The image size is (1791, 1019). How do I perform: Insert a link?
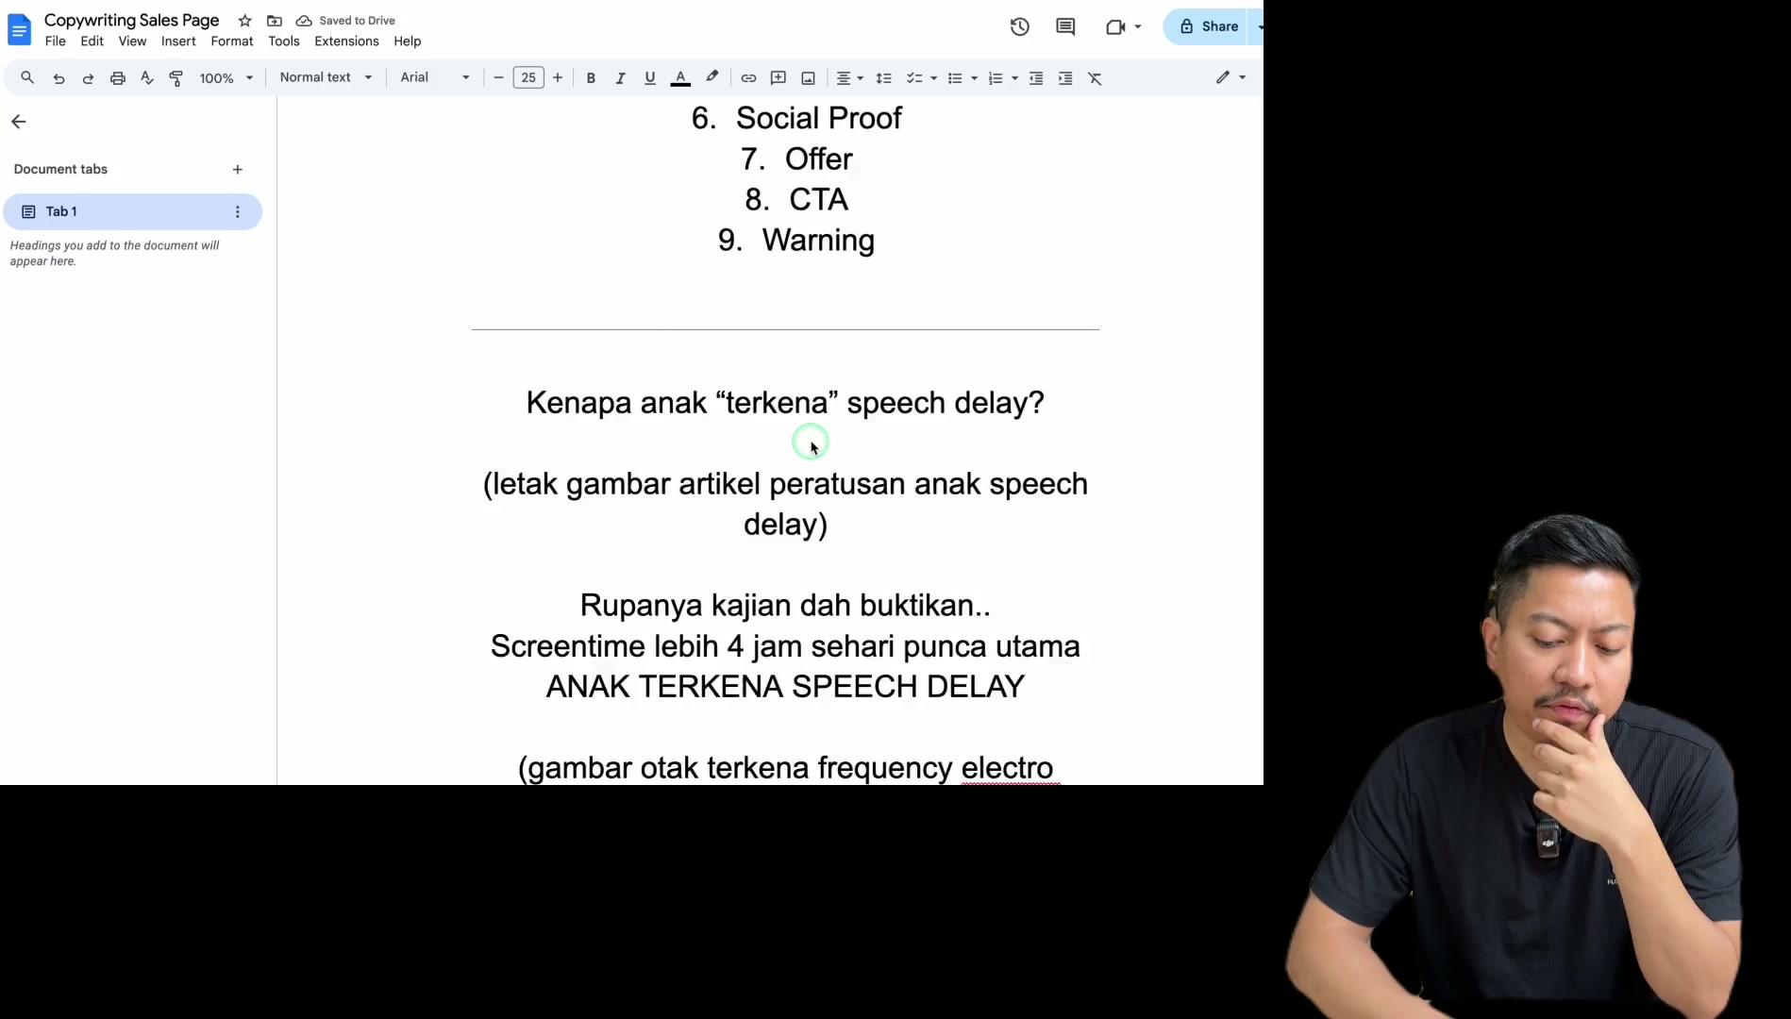click(x=748, y=78)
